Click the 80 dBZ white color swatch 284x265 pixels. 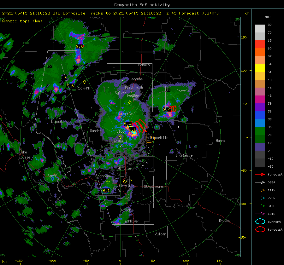[260, 29]
